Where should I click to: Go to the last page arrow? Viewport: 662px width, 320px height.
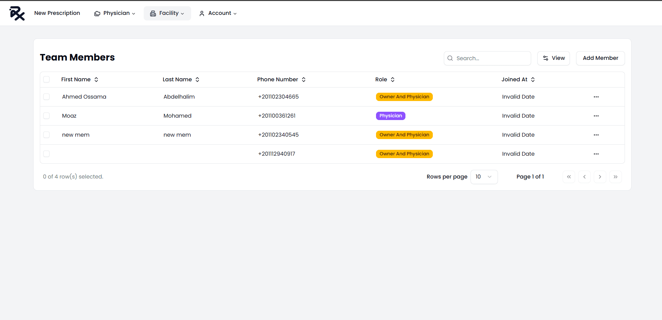[x=615, y=177]
